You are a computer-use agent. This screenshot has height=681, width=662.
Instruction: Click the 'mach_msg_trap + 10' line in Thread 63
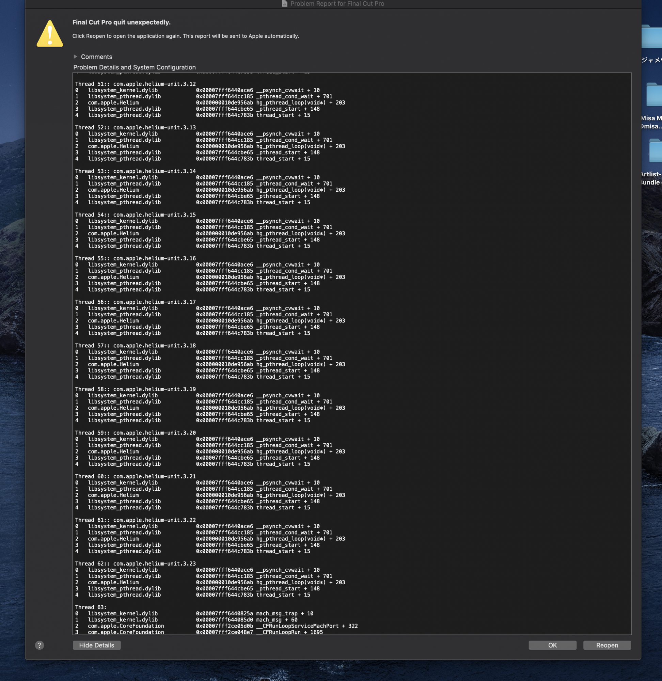coord(194,614)
